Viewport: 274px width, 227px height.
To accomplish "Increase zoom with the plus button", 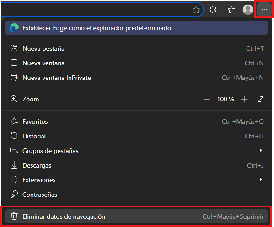I will pos(244,99).
